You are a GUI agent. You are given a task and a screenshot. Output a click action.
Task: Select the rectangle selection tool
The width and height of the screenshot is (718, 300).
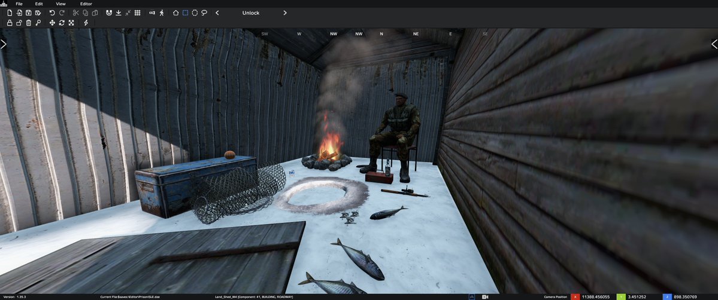click(x=186, y=13)
